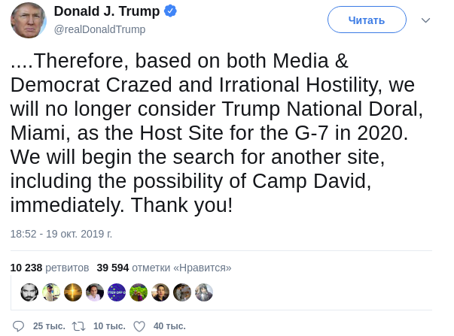Click the first liker avatar with beard
This screenshot has height=336, width=454.
[x=29, y=292]
